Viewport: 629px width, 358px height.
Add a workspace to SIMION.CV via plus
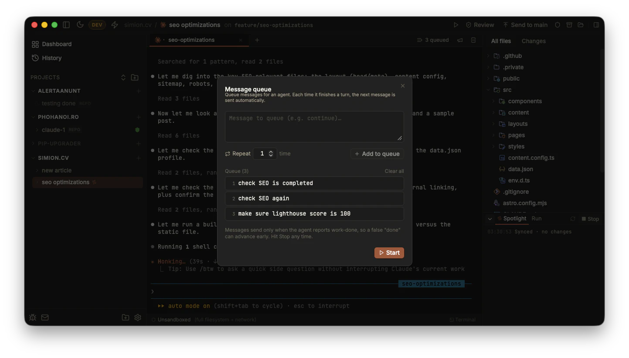click(138, 158)
